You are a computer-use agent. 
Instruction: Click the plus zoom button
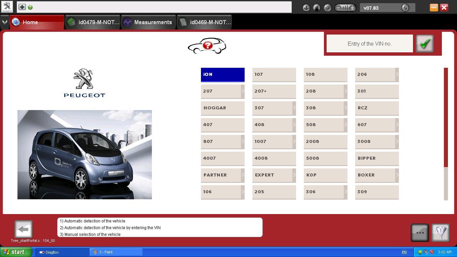pos(352,8)
